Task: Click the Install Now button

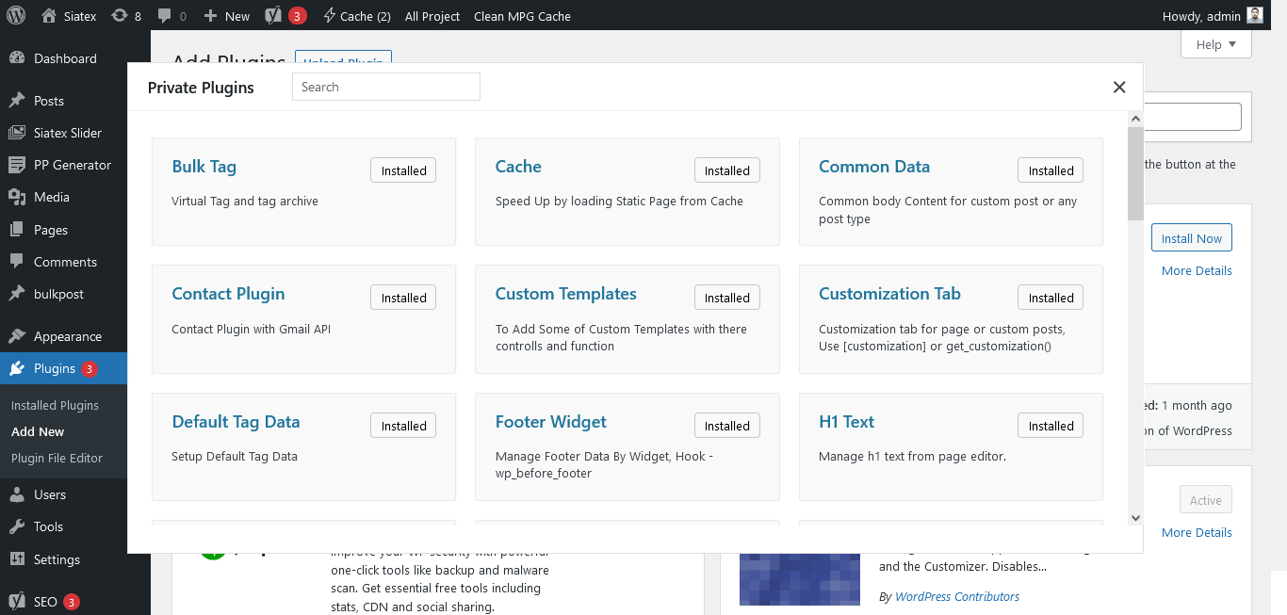Action: pyautogui.click(x=1191, y=237)
